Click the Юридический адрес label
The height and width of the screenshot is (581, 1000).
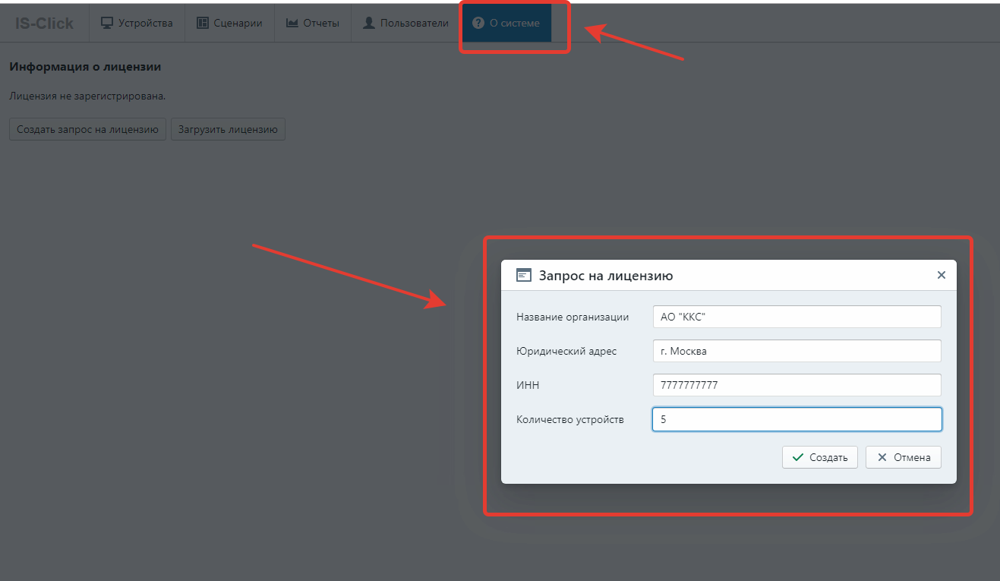[x=566, y=351]
